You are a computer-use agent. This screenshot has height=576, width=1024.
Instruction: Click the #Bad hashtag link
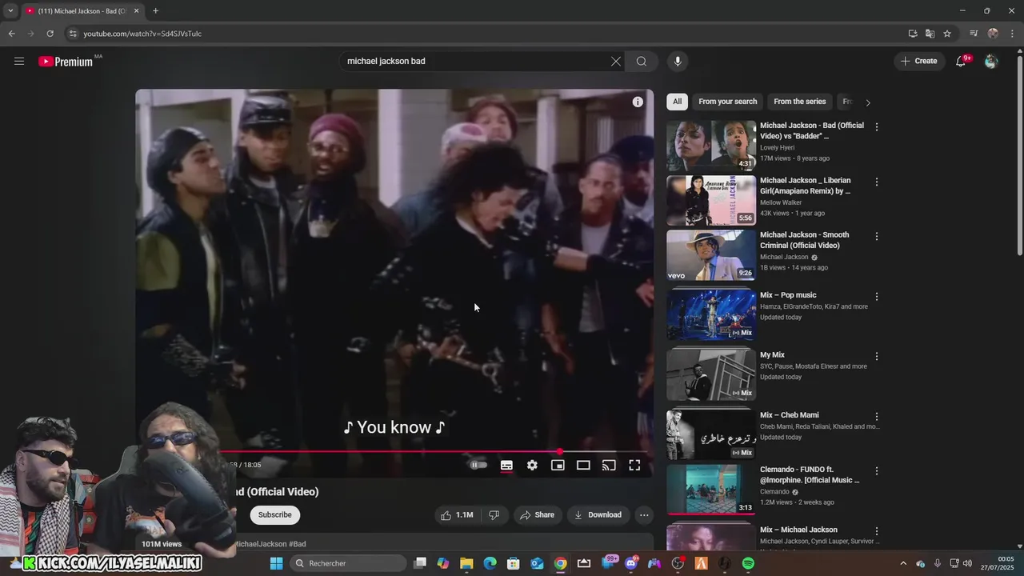pyautogui.click(x=297, y=544)
